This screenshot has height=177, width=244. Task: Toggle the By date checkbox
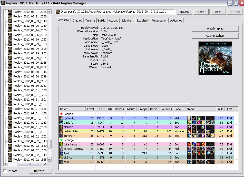[5, 171]
